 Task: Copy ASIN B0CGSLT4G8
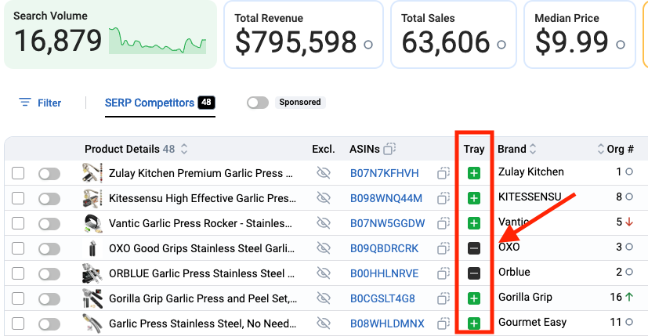(443, 298)
